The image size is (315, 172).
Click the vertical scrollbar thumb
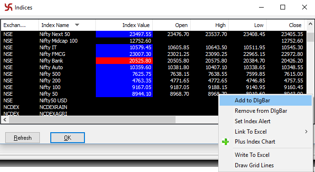[x=310, y=37]
